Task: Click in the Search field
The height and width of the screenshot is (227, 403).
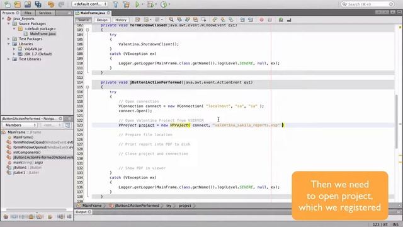Action: click(x=368, y=4)
